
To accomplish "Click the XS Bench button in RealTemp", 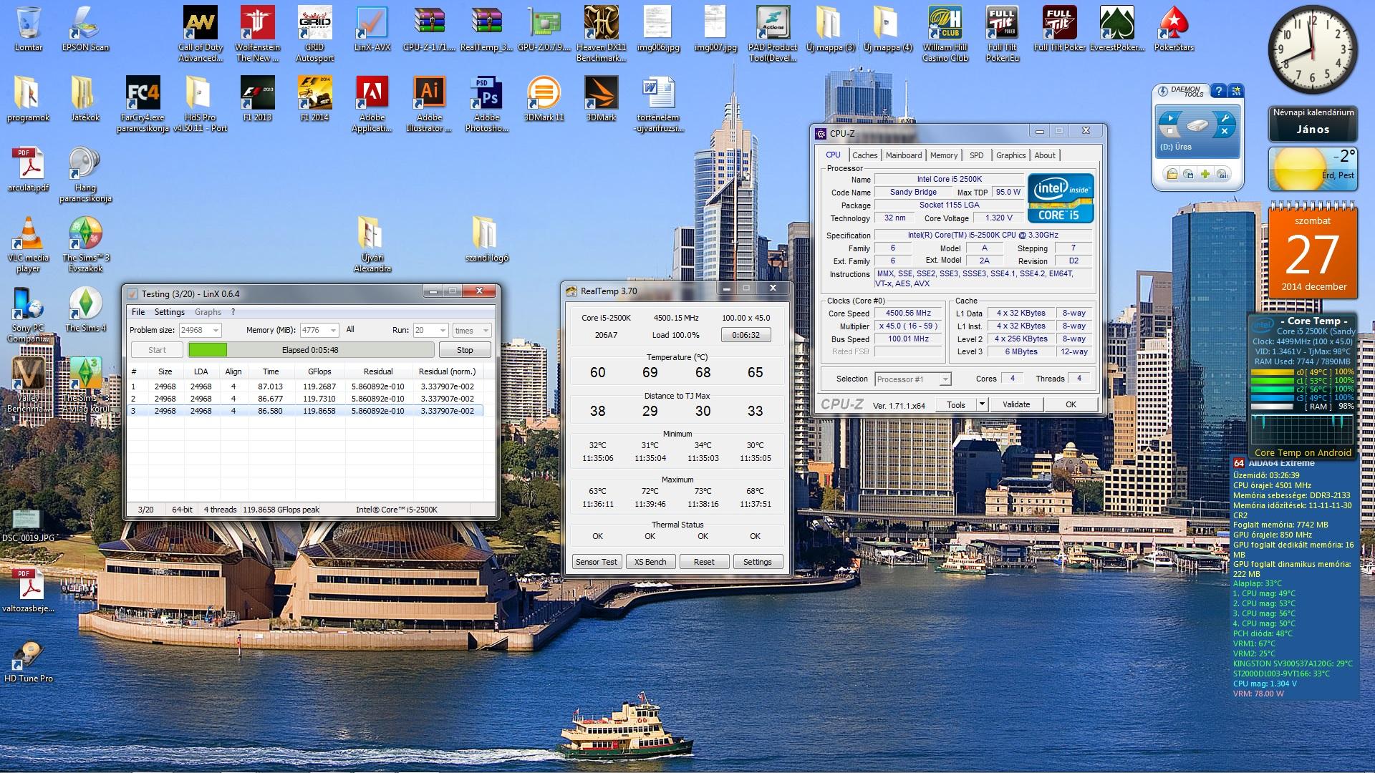I will click(x=650, y=562).
